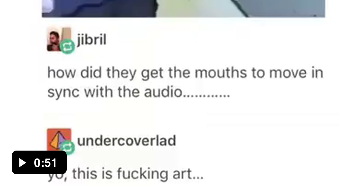Open the undercoverlad username link

(127, 141)
